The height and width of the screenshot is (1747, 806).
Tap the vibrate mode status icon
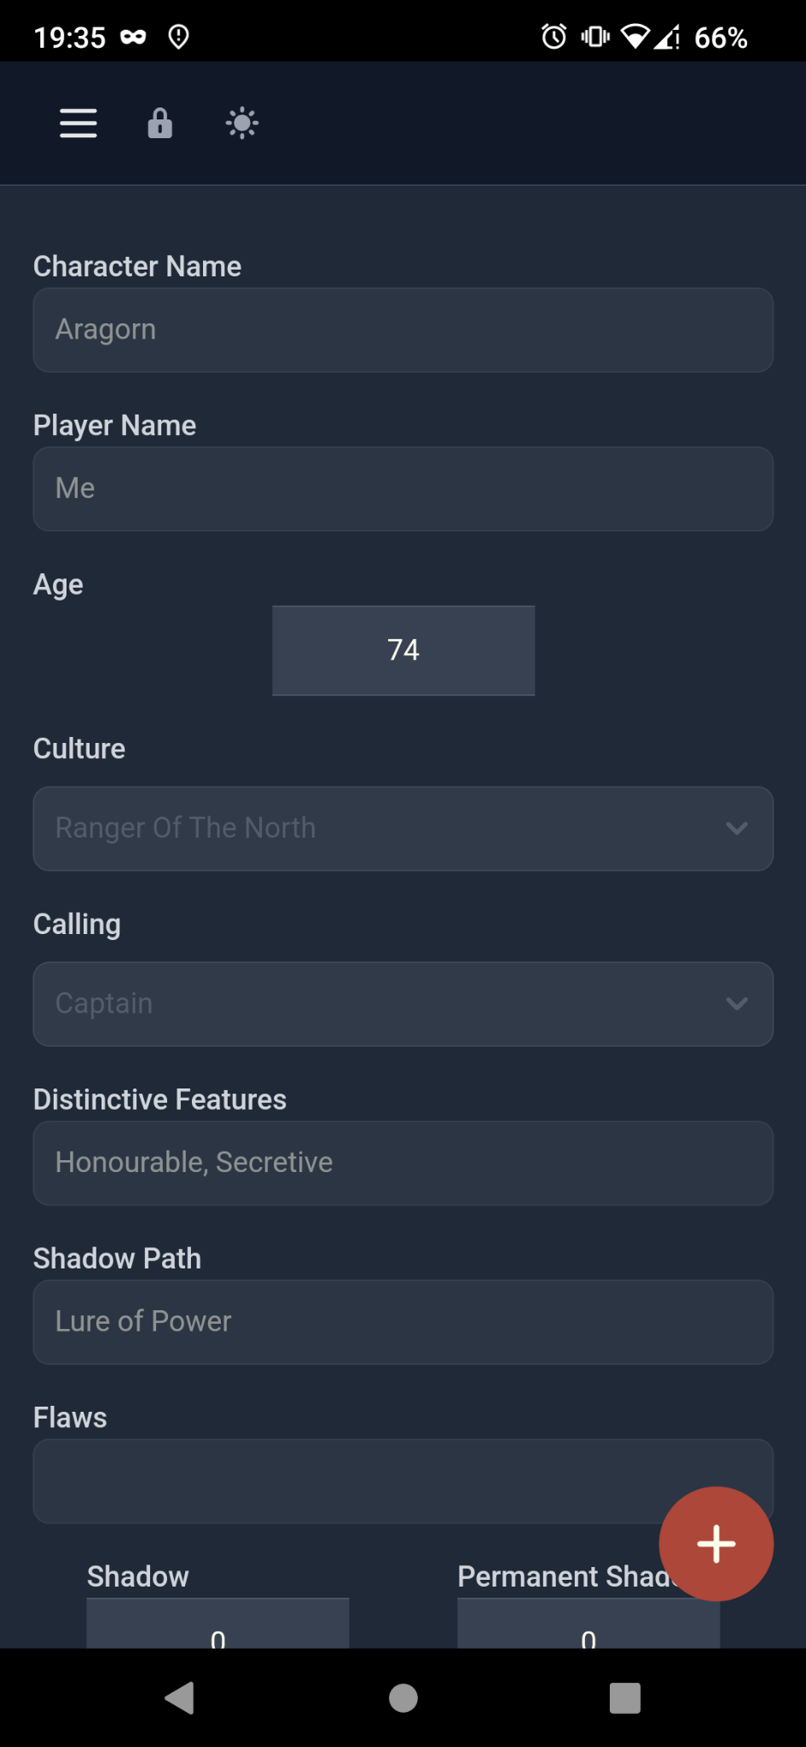coord(594,37)
